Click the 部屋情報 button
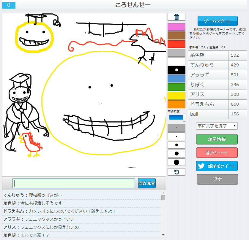 pyautogui.click(x=217, y=139)
